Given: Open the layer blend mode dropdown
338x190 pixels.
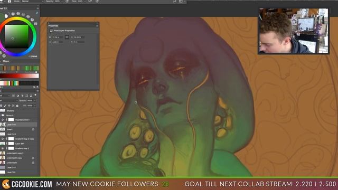Looking at the screenshot, I should [8, 101].
